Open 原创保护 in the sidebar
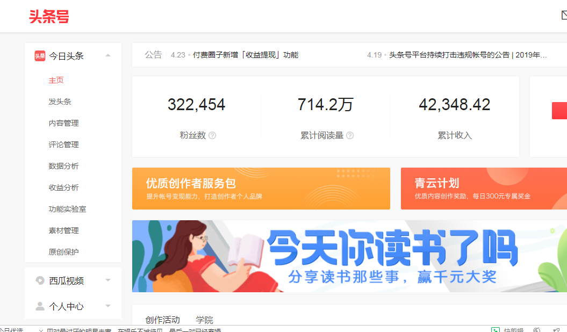This screenshot has height=332, width=567. (63, 252)
